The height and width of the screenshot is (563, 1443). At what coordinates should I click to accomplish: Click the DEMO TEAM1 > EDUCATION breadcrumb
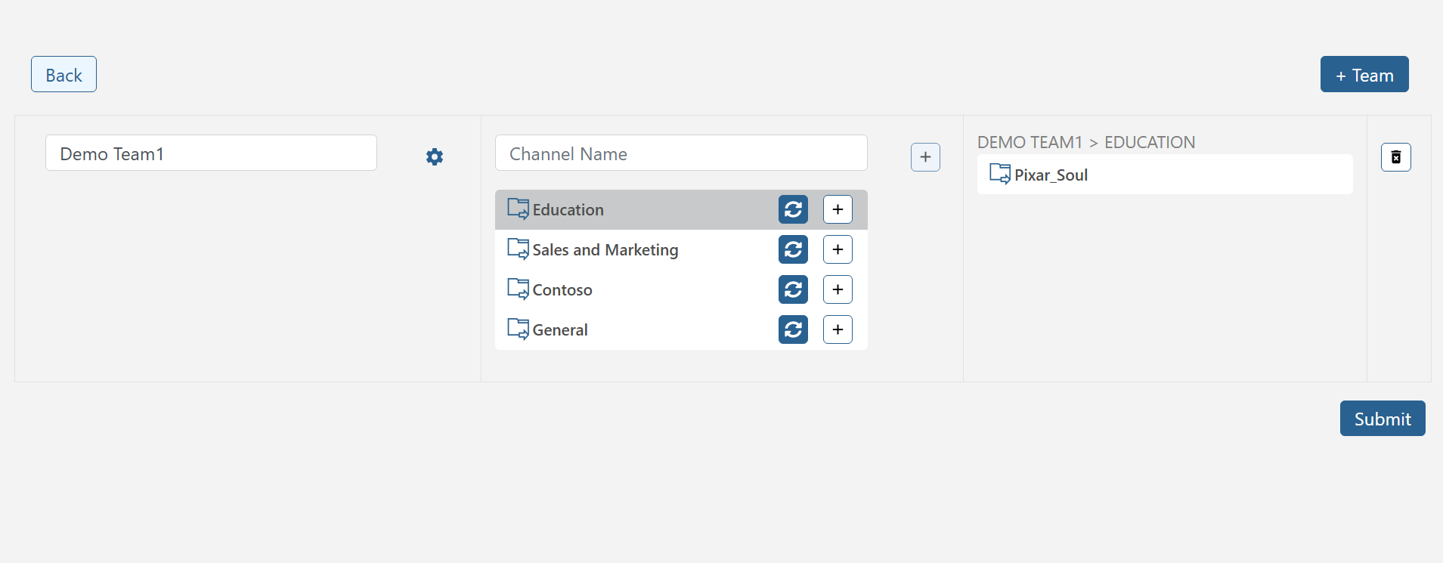1086,142
